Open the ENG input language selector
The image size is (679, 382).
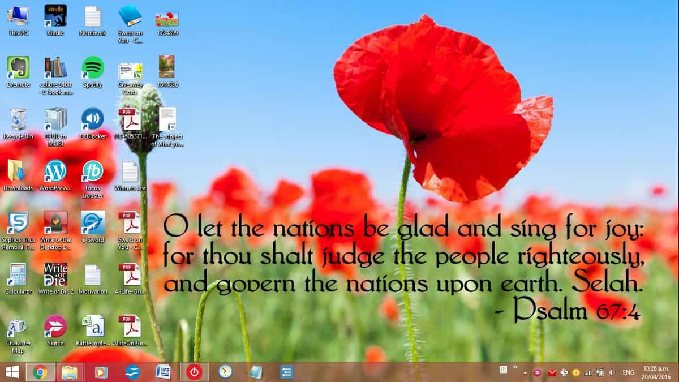coord(628,372)
